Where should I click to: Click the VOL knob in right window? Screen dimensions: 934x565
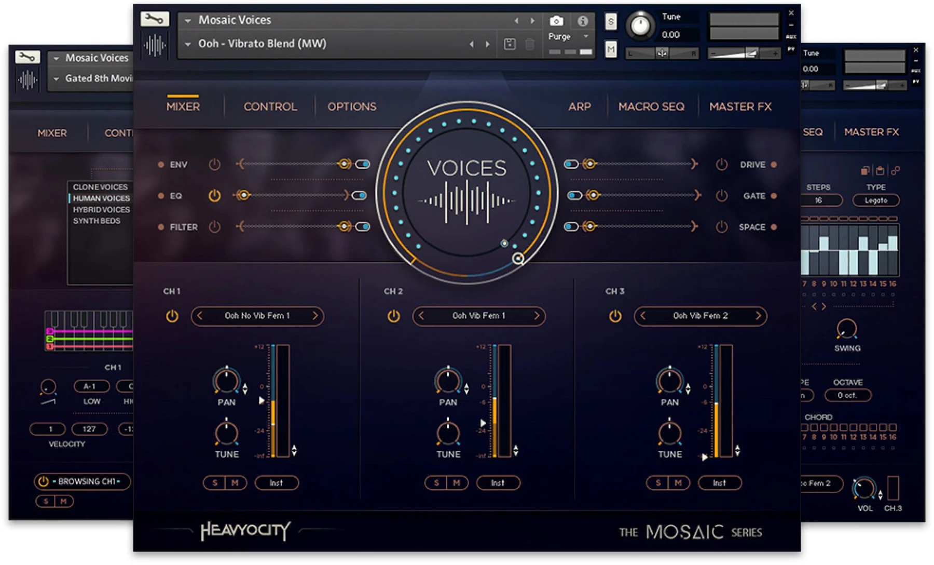click(864, 488)
